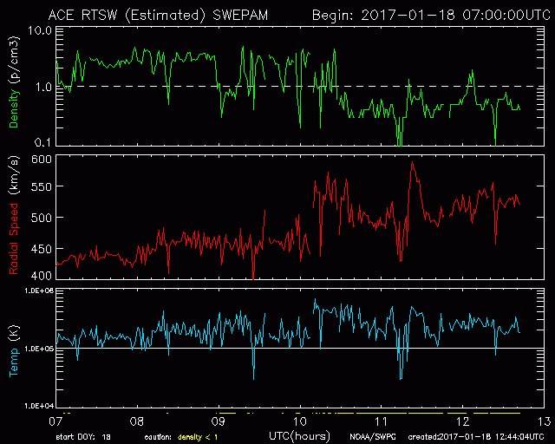Click the 'Begin: 2017-01-18 07:00:00UTC' text
Screen dimensions: 555x444
point(431,16)
